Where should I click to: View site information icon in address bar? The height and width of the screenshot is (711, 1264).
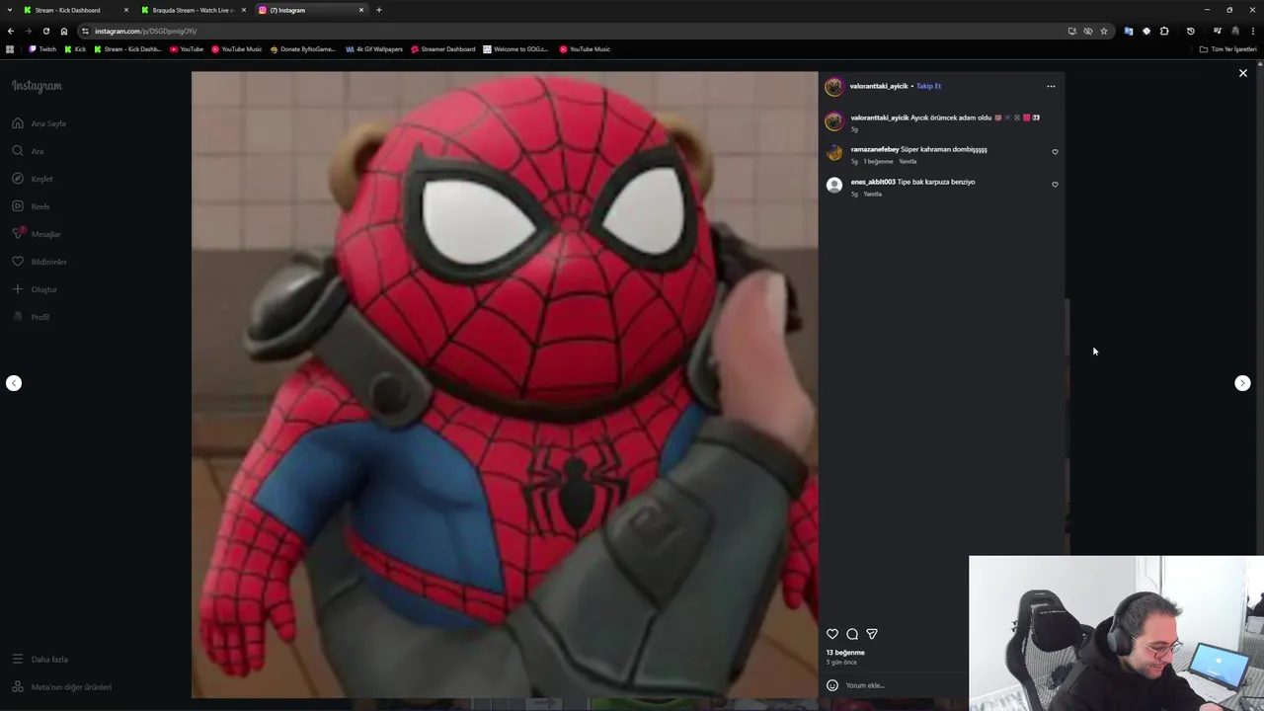tap(85, 31)
